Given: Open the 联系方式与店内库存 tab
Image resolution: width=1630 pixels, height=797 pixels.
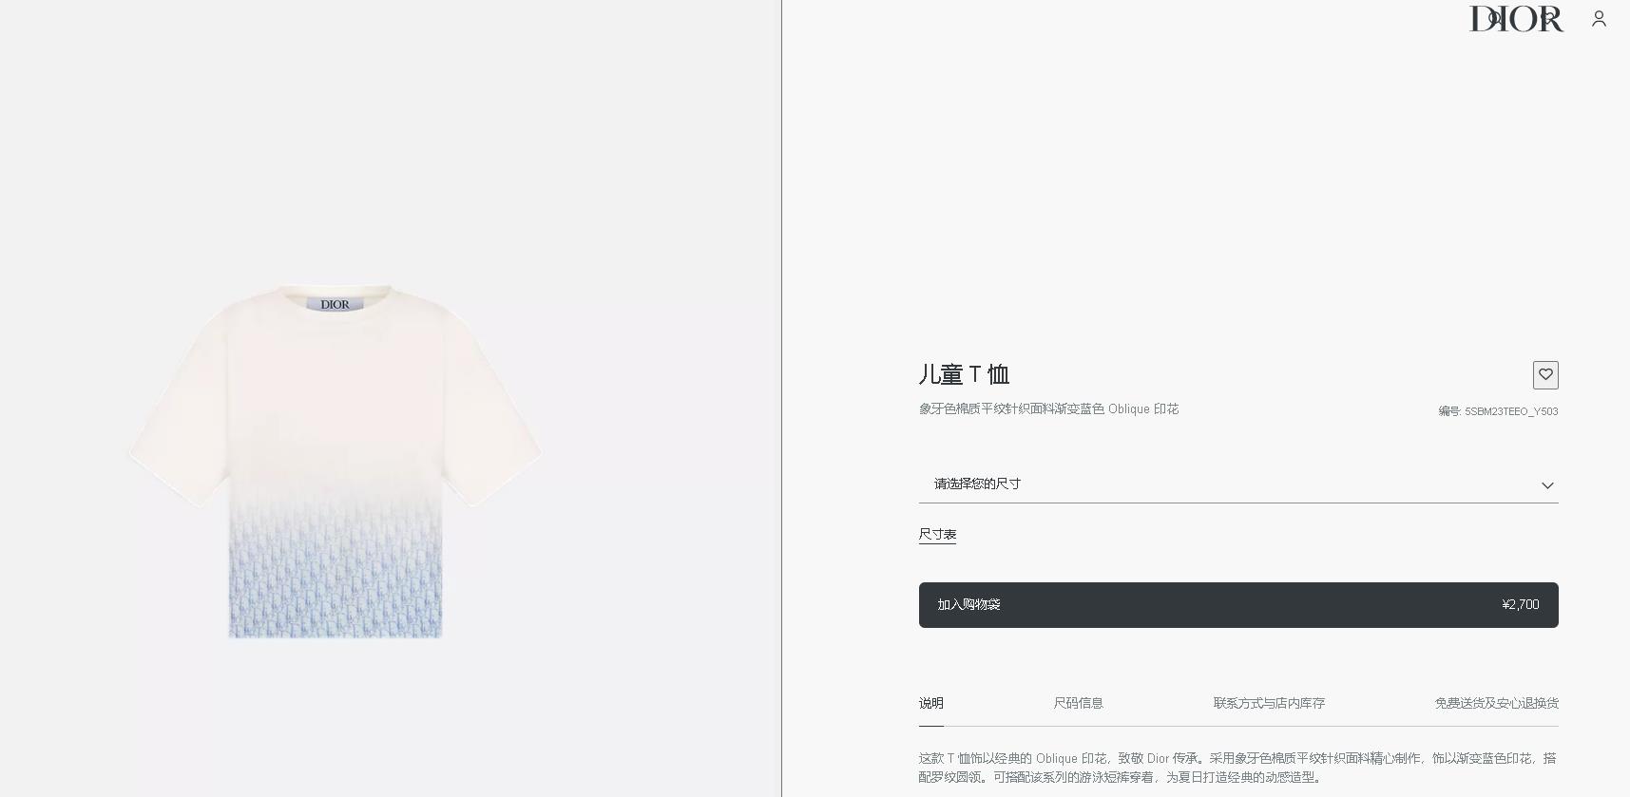Looking at the screenshot, I should [x=1269, y=703].
